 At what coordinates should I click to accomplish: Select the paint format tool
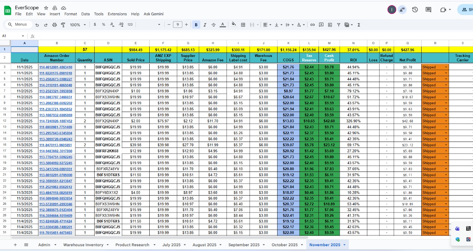(x=63, y=25)
